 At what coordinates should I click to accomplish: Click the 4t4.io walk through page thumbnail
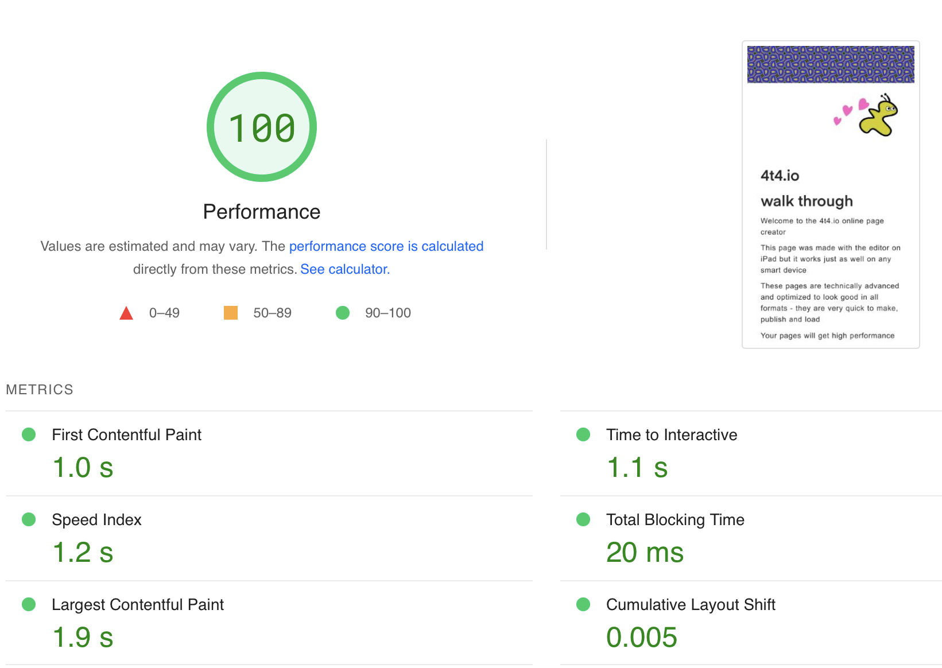[831, 195]
